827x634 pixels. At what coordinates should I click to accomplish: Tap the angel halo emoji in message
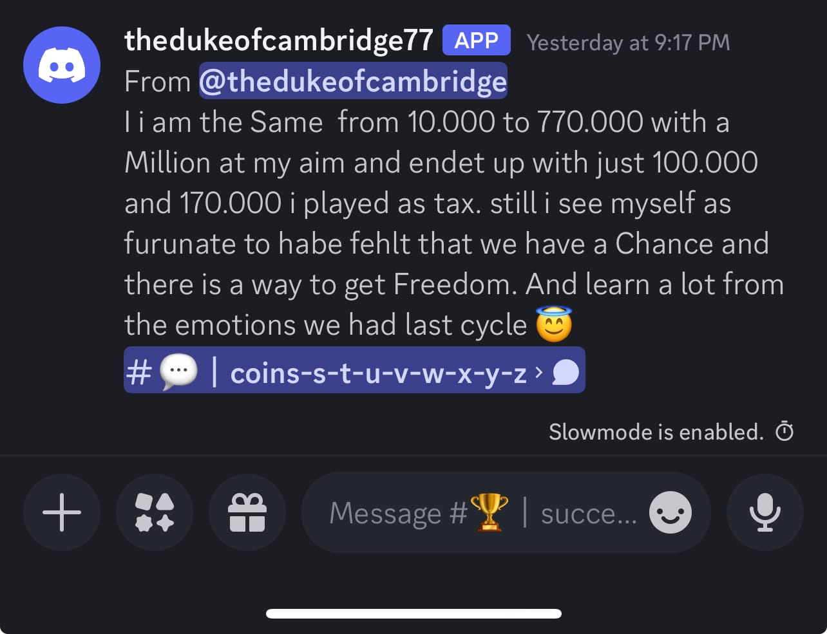[554, 324]
